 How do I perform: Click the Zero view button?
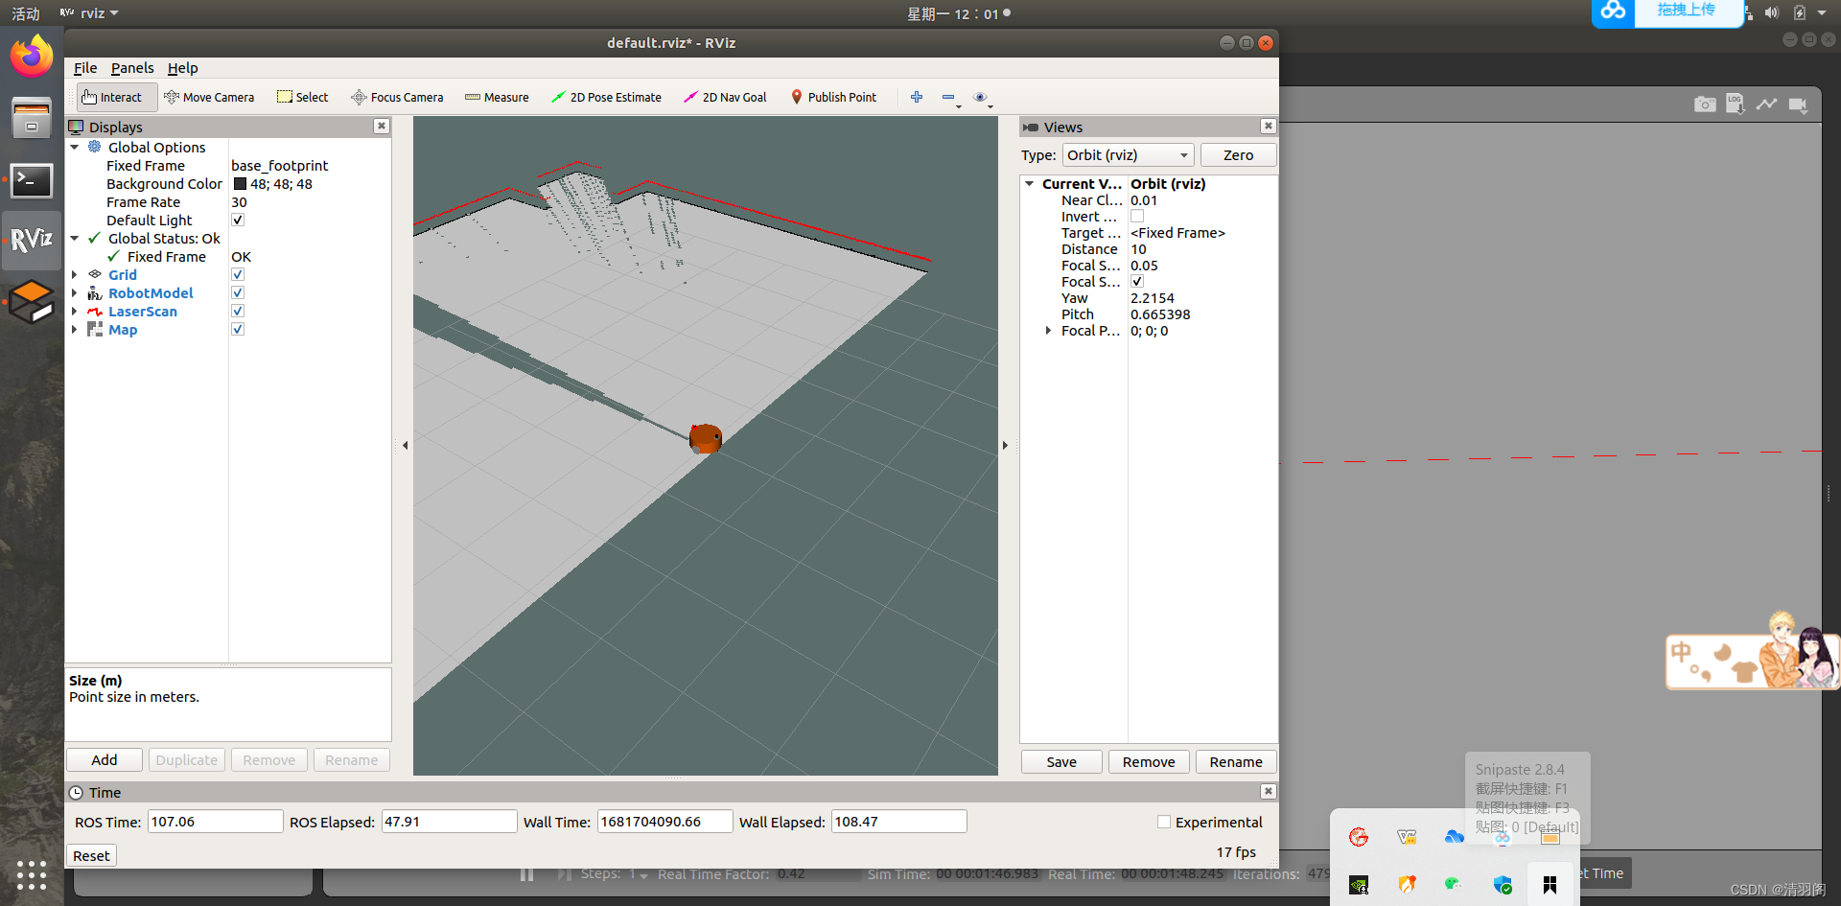click(1238, 154)
